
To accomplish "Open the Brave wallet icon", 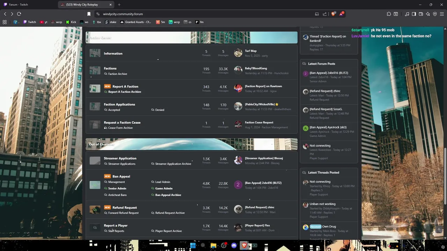I will pyautogui.click(x=421, y=14).
